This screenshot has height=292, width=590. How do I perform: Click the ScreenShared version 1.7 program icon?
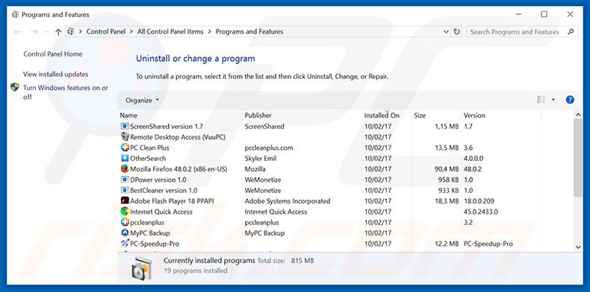pos(125,127)
